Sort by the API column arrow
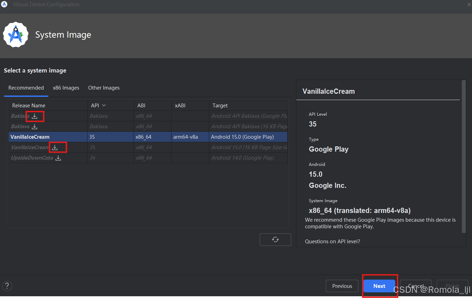472x298 pixels. pos(104,105)
